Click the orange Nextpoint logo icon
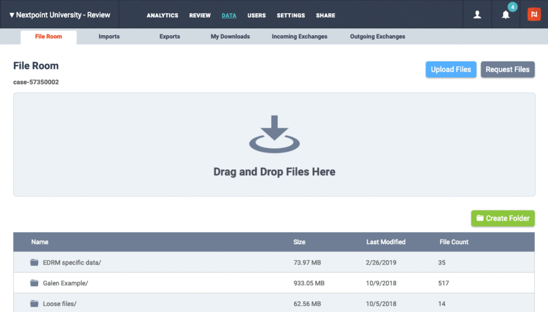 (x=533, y=14)
